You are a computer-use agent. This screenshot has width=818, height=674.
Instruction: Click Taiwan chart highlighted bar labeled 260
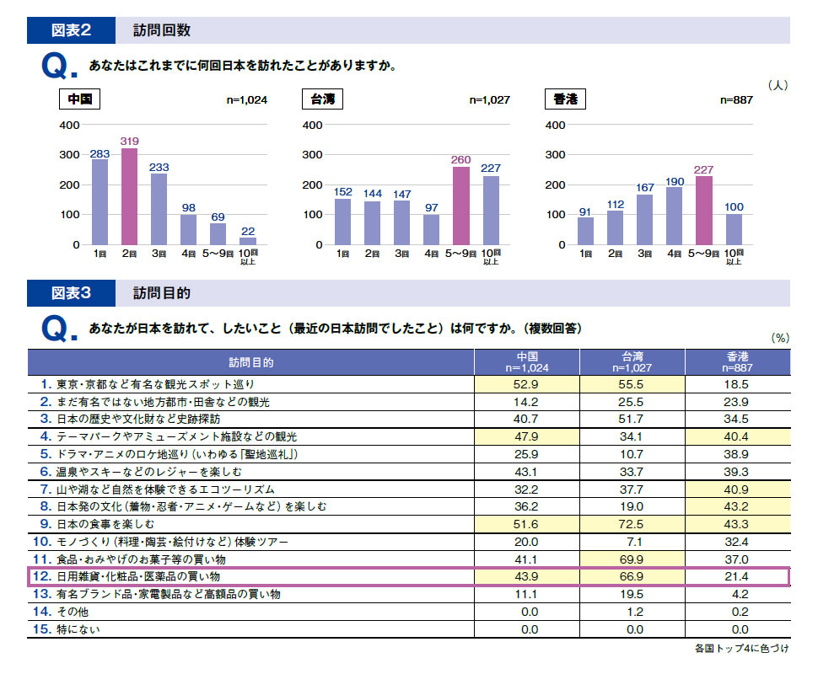(461, 206)
